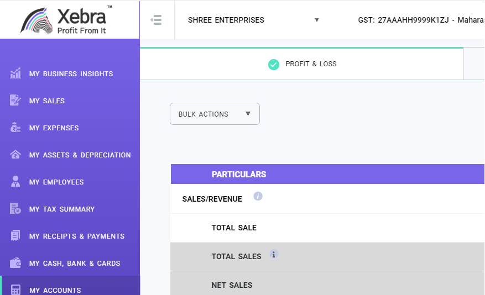
Task: Click the My Receipts & Payments icon
Action: 15,236
